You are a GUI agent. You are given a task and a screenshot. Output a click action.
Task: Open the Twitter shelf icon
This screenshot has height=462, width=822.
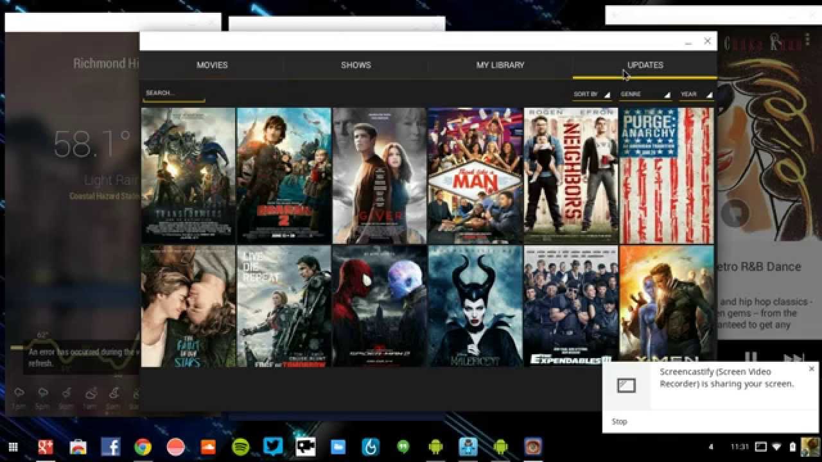(273, 447)
